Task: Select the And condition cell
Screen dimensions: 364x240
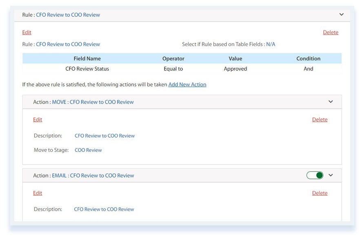Action: [308, 69]
